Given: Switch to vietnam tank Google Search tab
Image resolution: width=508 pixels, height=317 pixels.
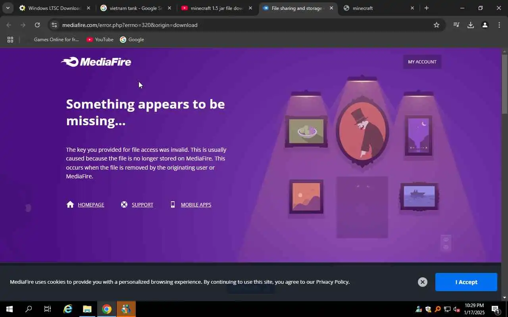Looking at the screenshot, I should pos(136,8).
